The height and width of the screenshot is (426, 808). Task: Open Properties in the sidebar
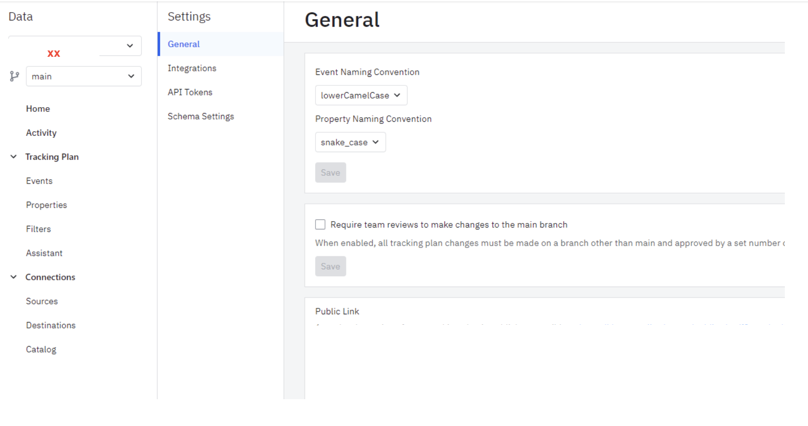coord(46,205)
